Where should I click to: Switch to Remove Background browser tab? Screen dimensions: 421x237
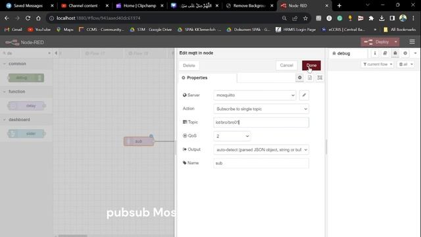(x=249, y=6)
